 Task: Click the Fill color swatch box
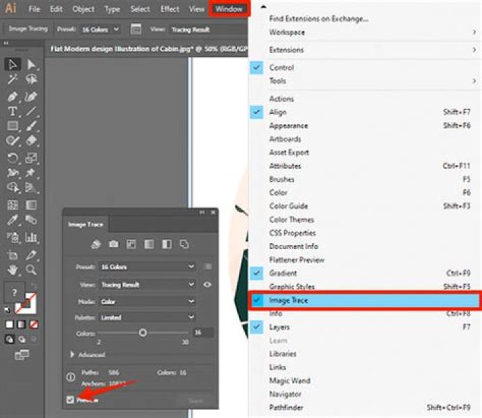pyautogui.click(x=14, y=292)
